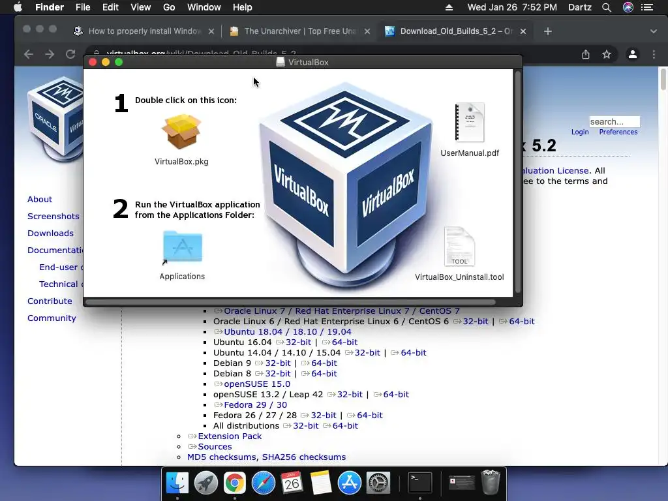Open the Edit menu

coord(110,7)
